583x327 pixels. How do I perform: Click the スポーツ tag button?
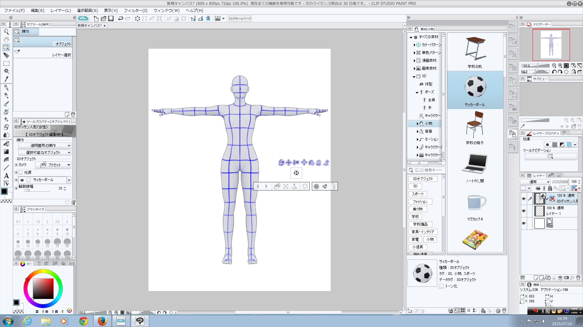coord(418,194)
